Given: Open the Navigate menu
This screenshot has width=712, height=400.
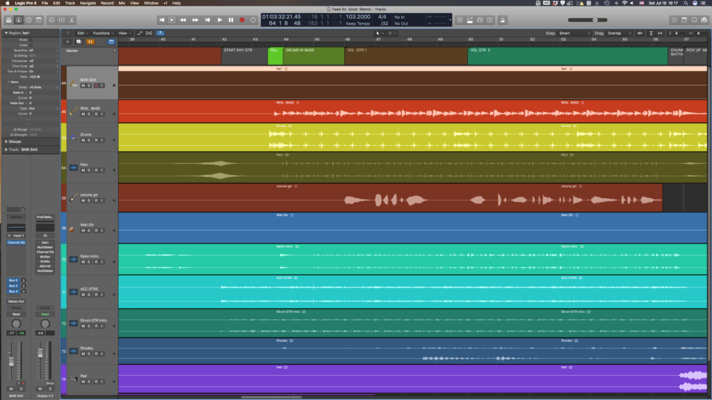Looking at the screenshot, I should (x=88, y=3).
